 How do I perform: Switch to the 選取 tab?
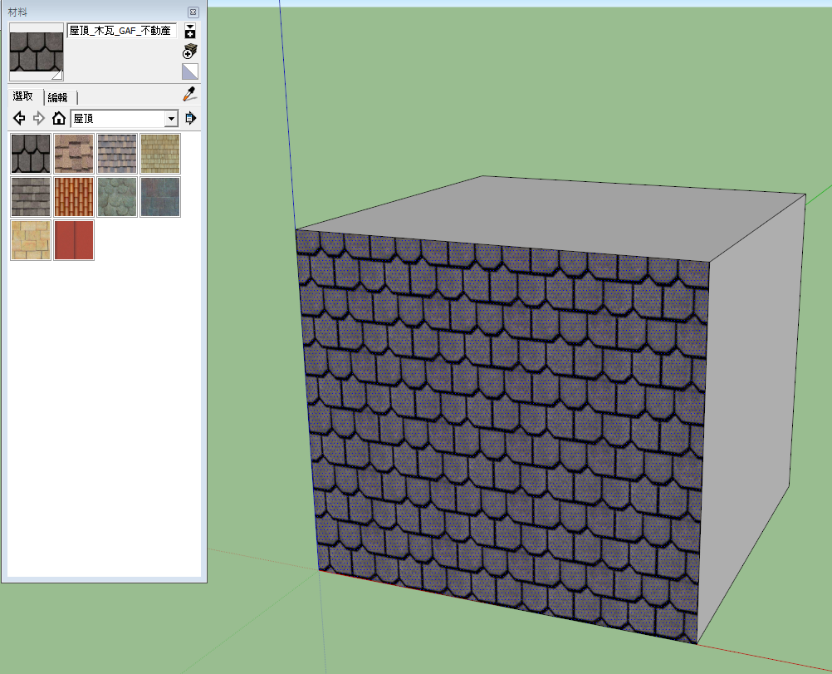click(x=22, y=96)
